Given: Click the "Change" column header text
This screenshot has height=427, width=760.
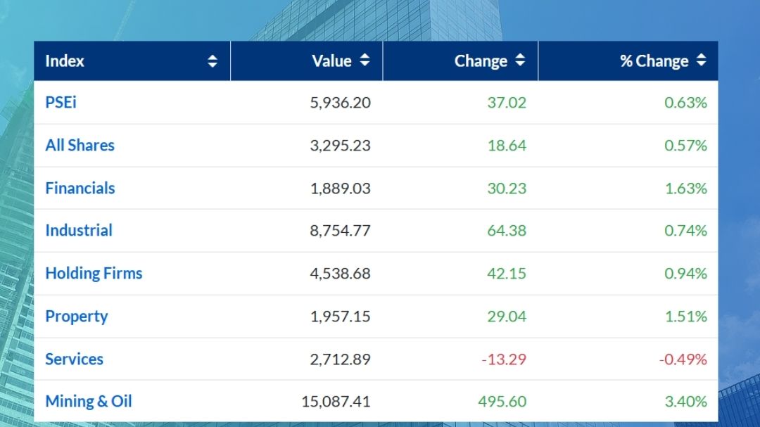Looking at the screenshot, I should (481, 61).
